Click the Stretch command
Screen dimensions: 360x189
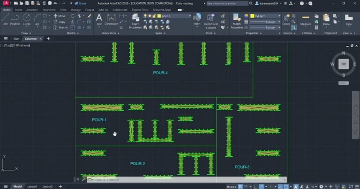coord(60,28)
